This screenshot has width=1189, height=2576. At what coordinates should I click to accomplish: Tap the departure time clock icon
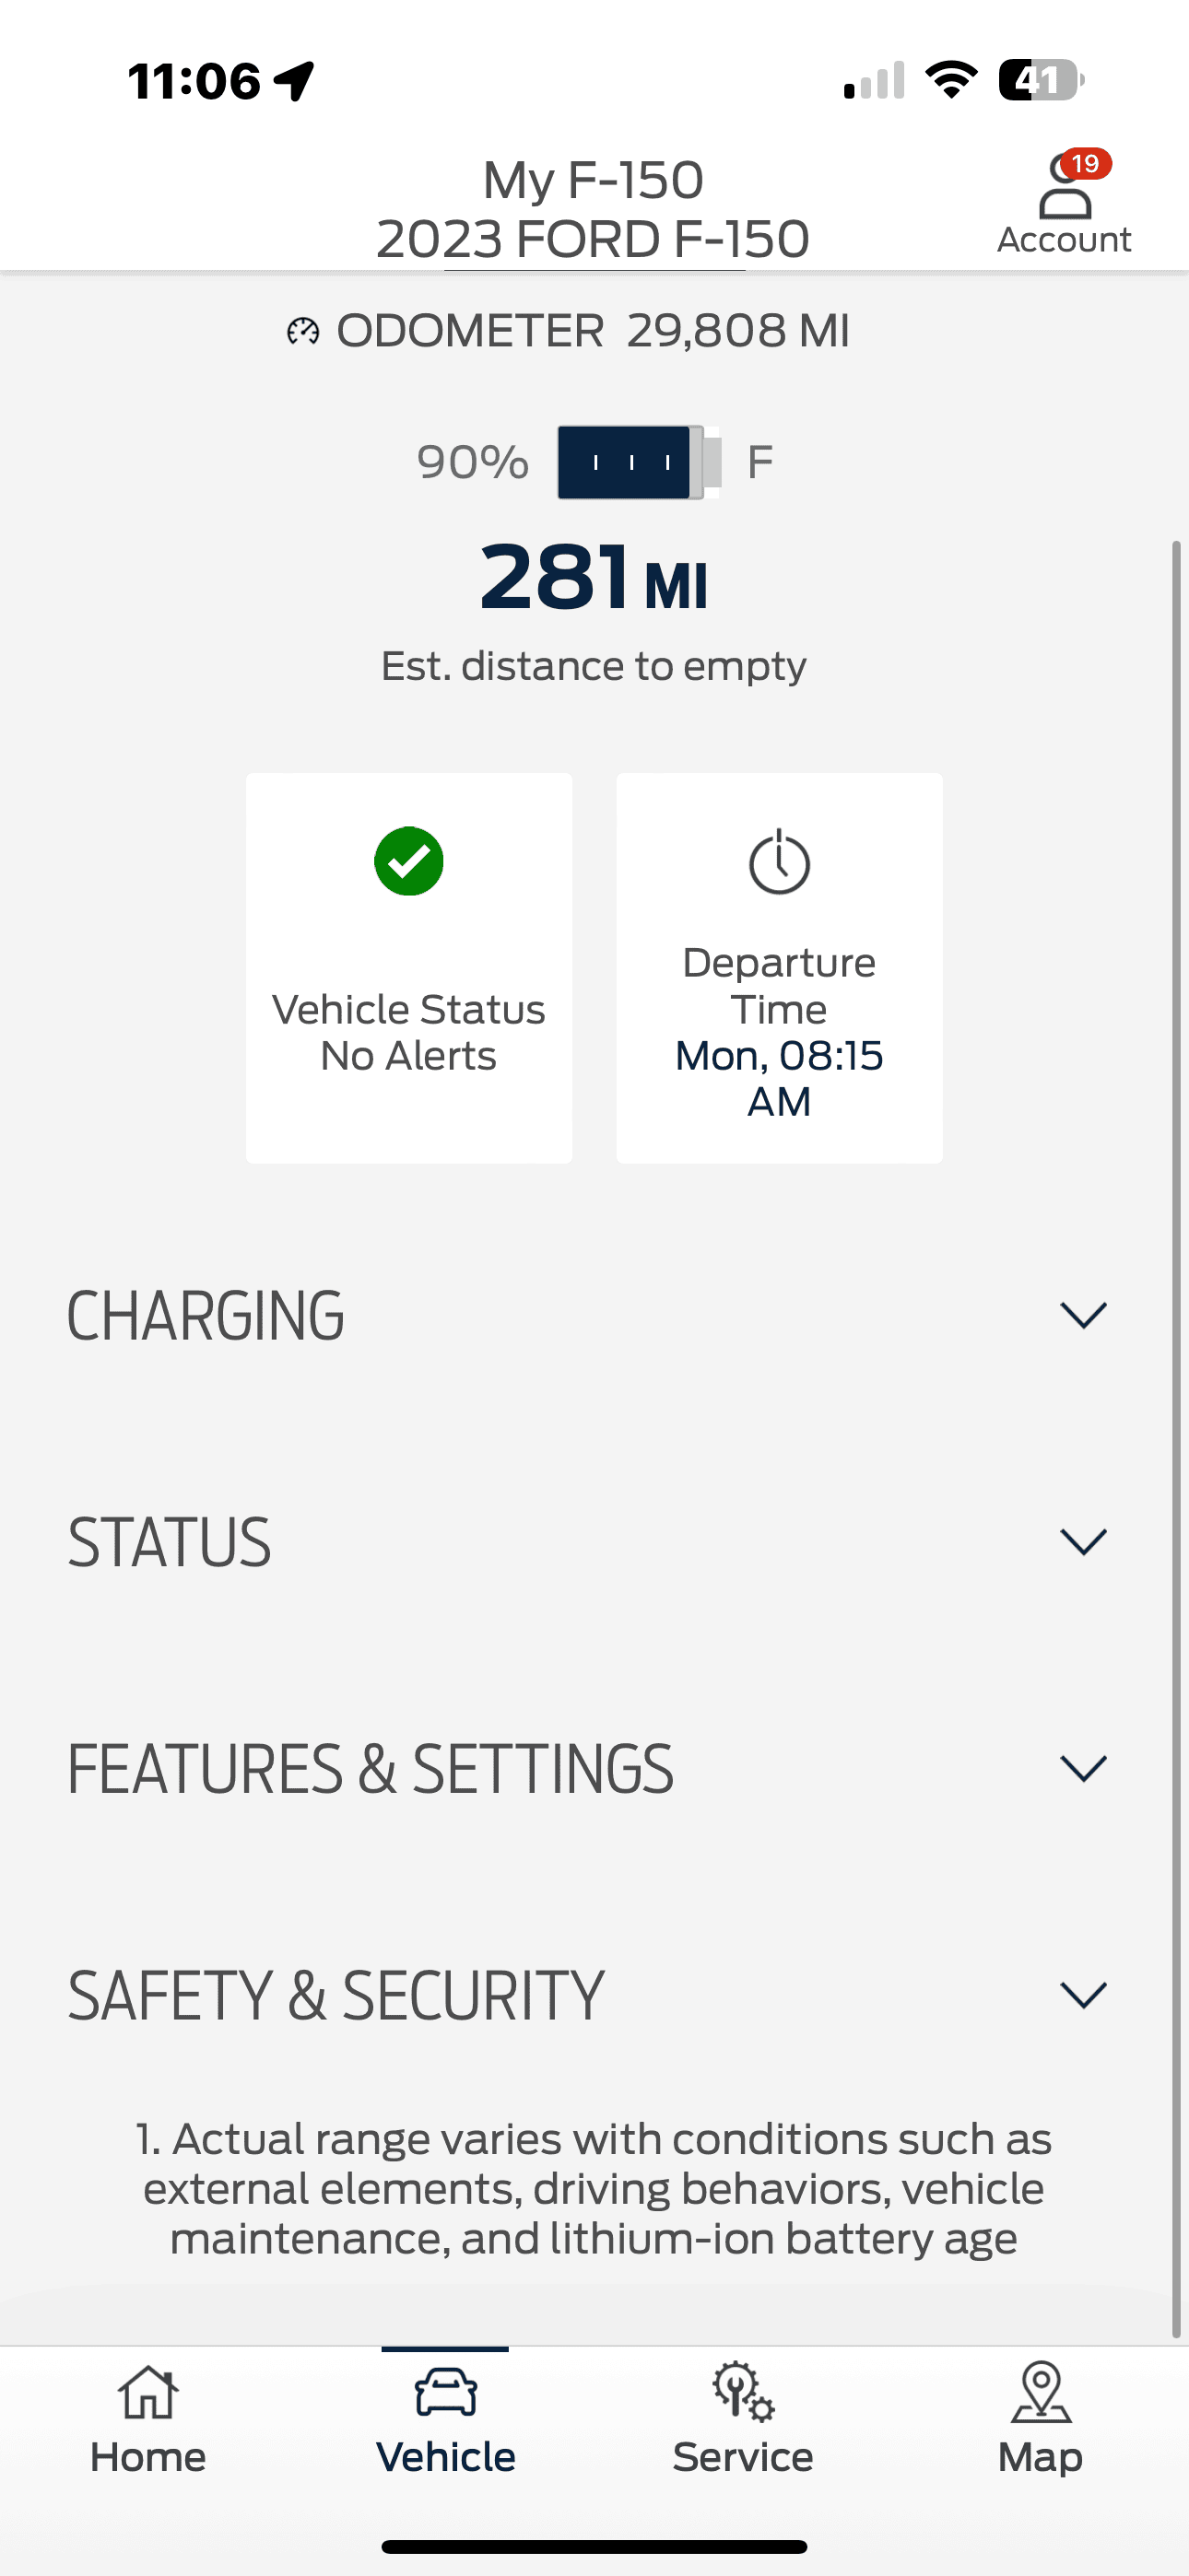click(x=779, y=863)
